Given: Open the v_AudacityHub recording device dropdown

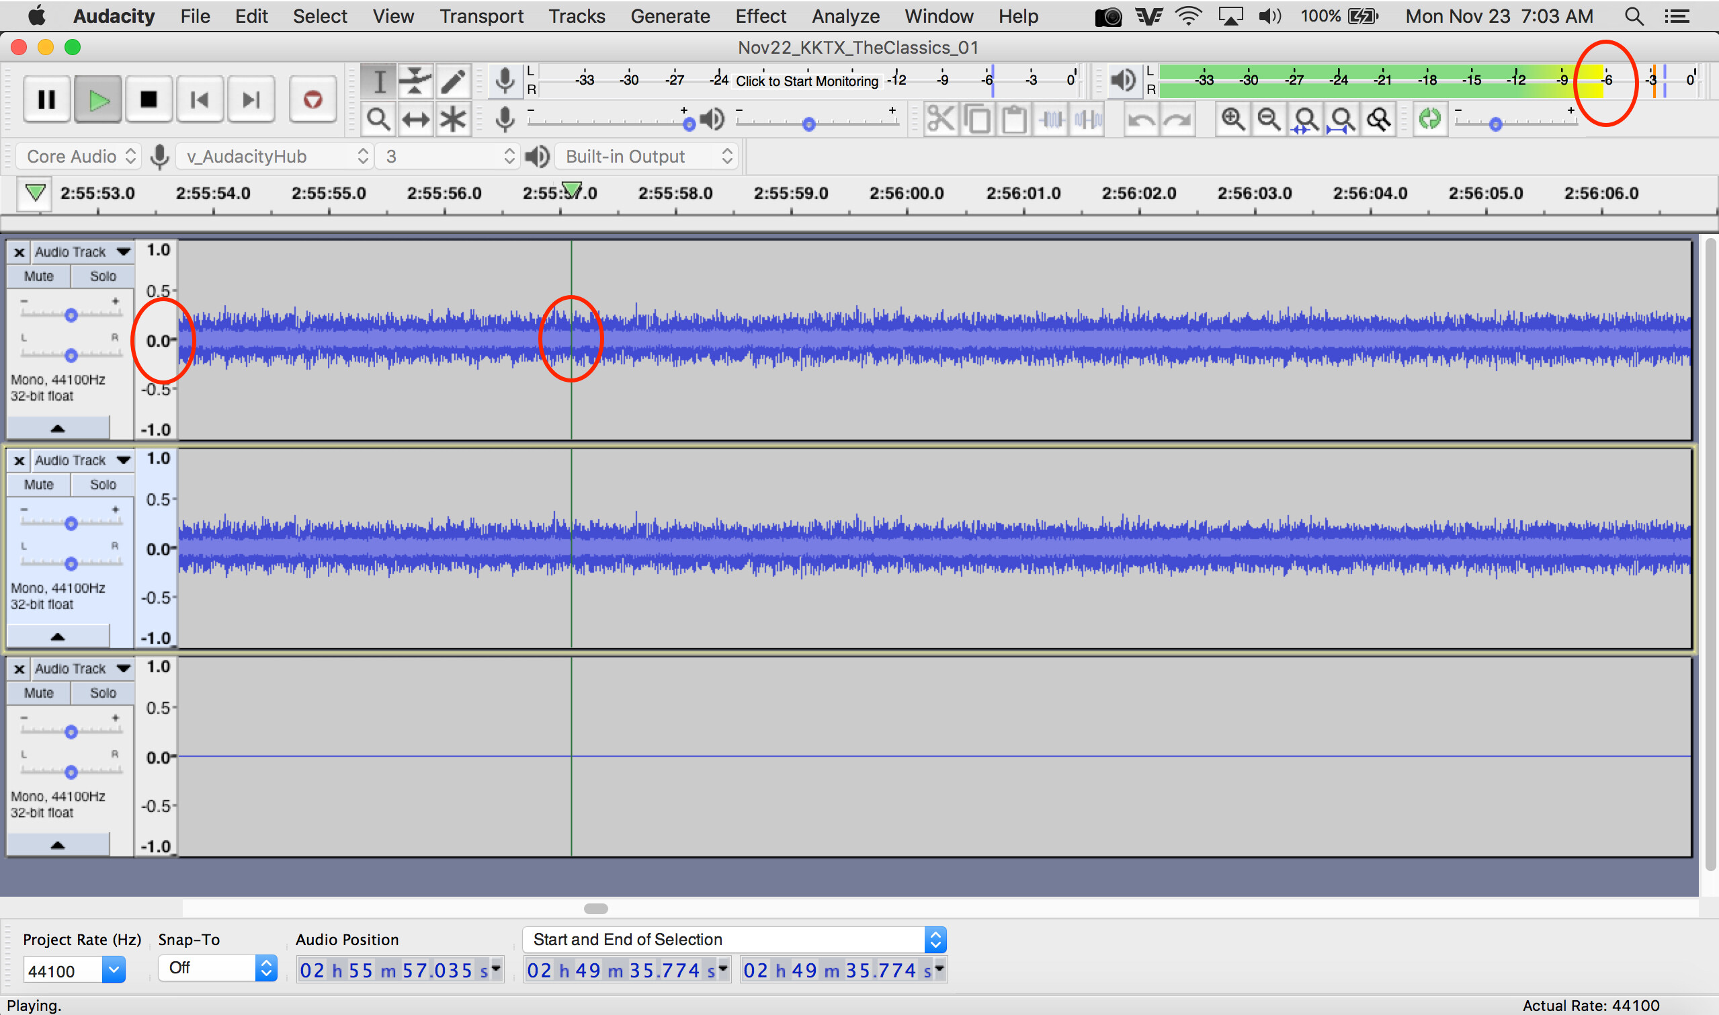Looking at the screenshot, I should pyautogui.click(x=275, y=157).
